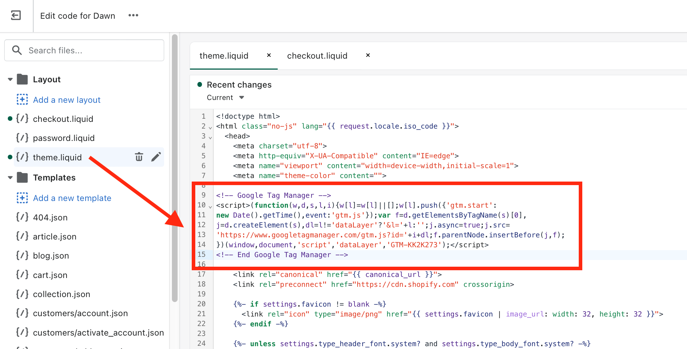Click the 'GTM-KK2K273' container ID text
This screenshot has width=687, height=349.
414,245
